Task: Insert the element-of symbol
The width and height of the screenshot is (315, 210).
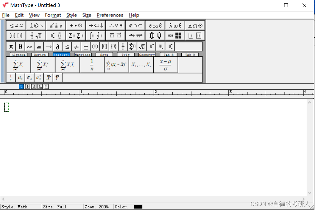Action: [39, 47]
